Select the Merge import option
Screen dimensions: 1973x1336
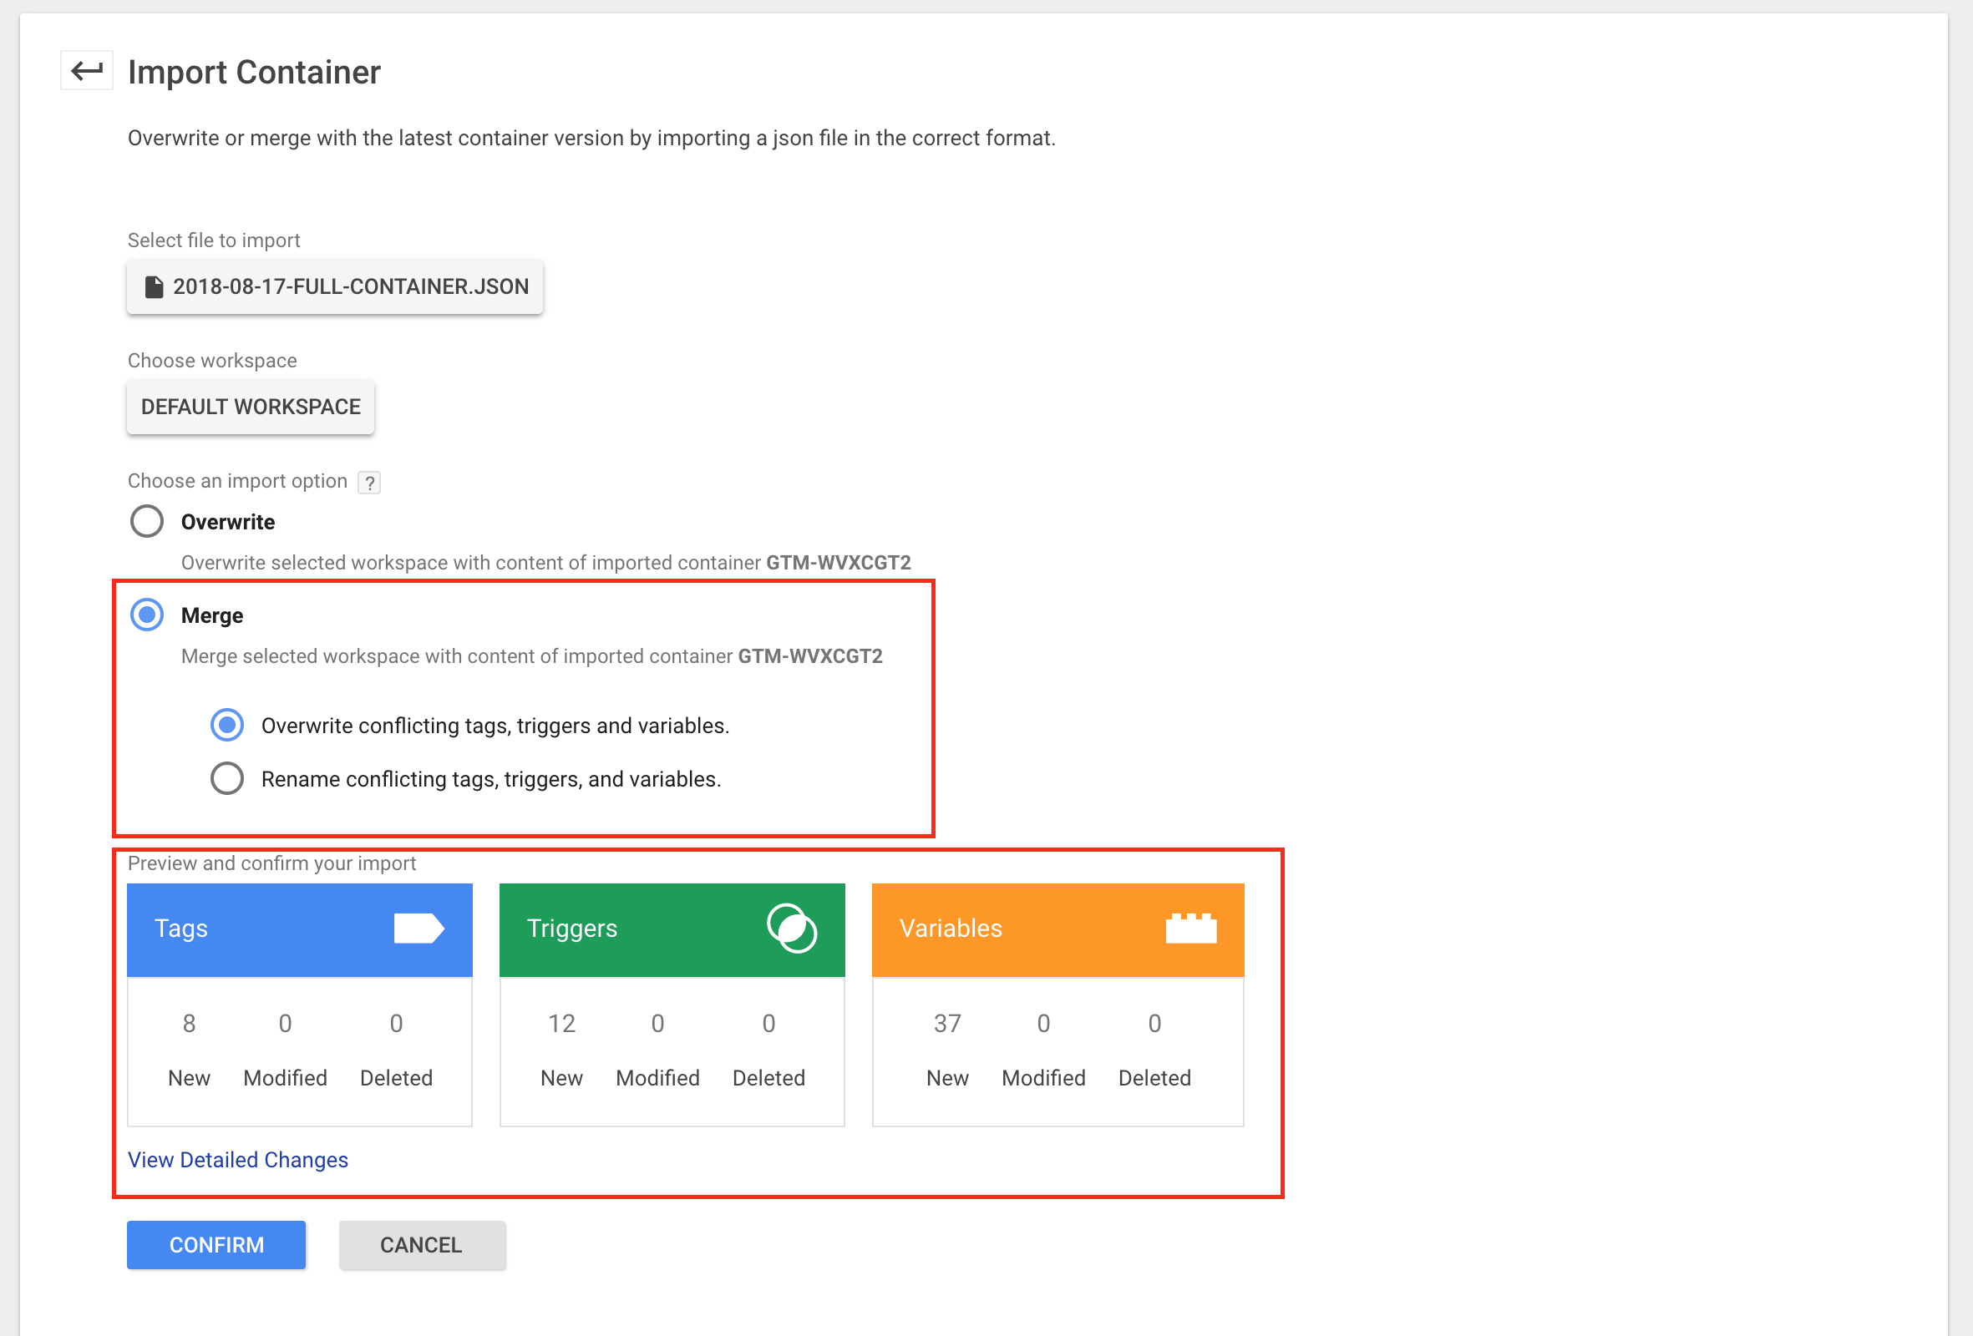click(x=147, y=615)
